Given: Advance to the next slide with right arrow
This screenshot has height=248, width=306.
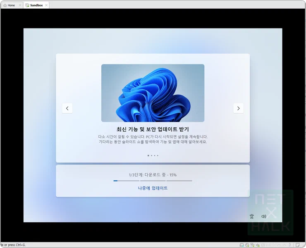Looking at the screenshot, I should (238, 108).
